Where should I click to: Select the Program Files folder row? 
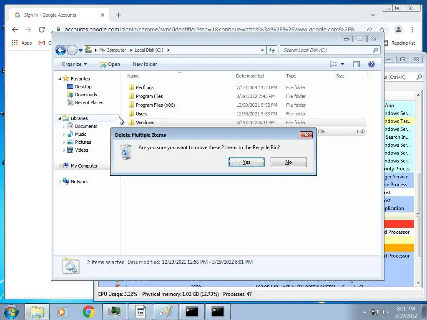[x=246, y=96]
